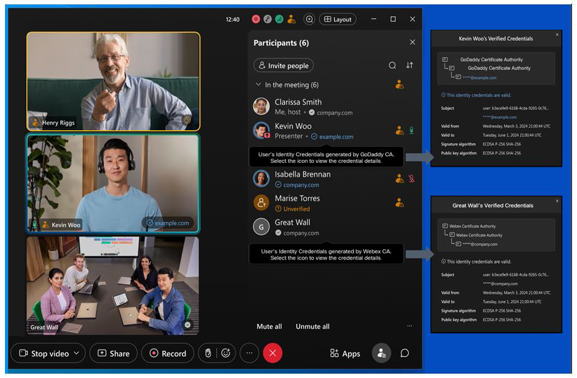Select root GoDaddy Certificate Authority entry
This screenshot has height=378, width=577.
[x=483, y=59]
